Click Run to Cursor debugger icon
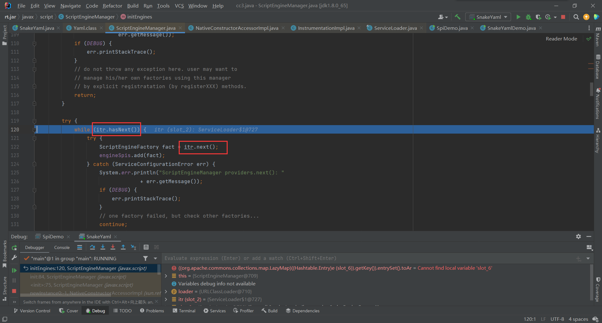The image size is (602, 323). [134, 247]
